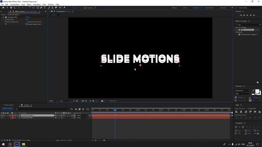Click the Graph Editor icon in timeline
The height and width of the screenshot is (147, 262).
coord(88,109)
